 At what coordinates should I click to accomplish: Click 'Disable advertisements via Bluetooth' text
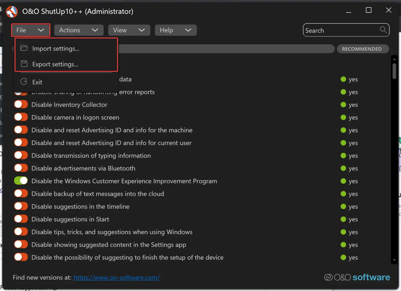point(84,168)
